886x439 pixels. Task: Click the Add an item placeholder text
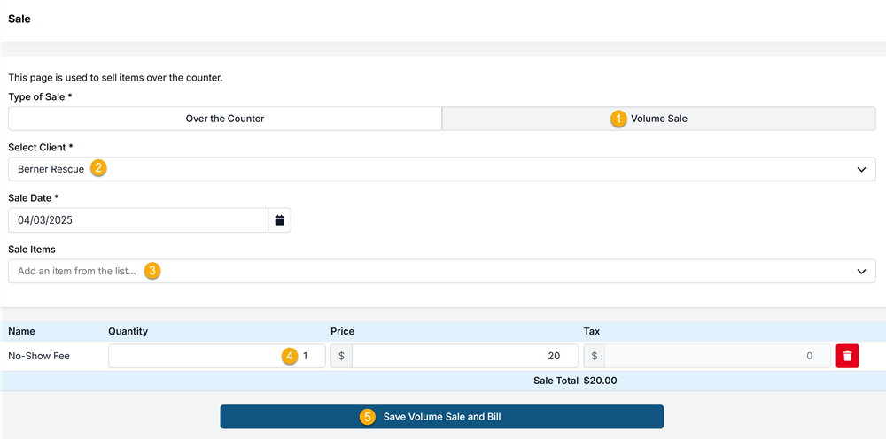(x=77, y=271)
